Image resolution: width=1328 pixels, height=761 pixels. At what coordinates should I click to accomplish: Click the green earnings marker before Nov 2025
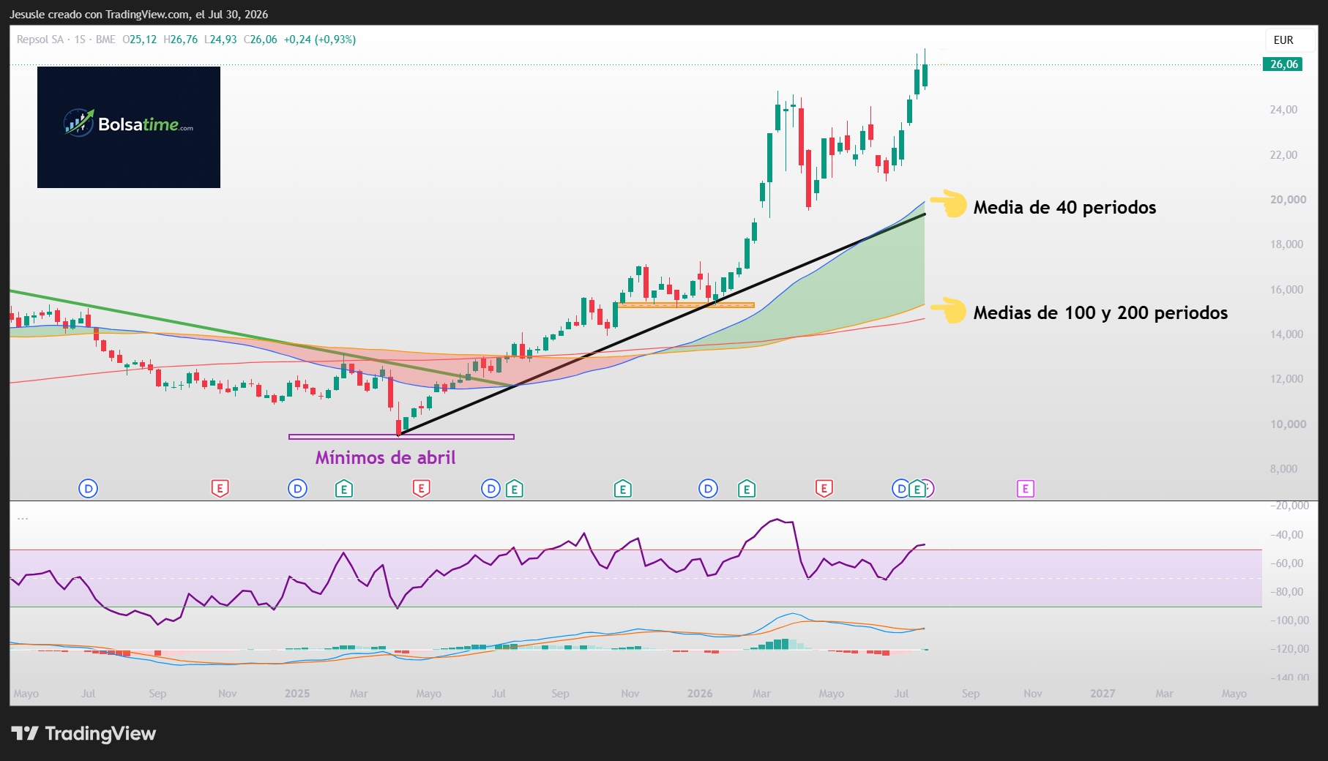point(622,489)
